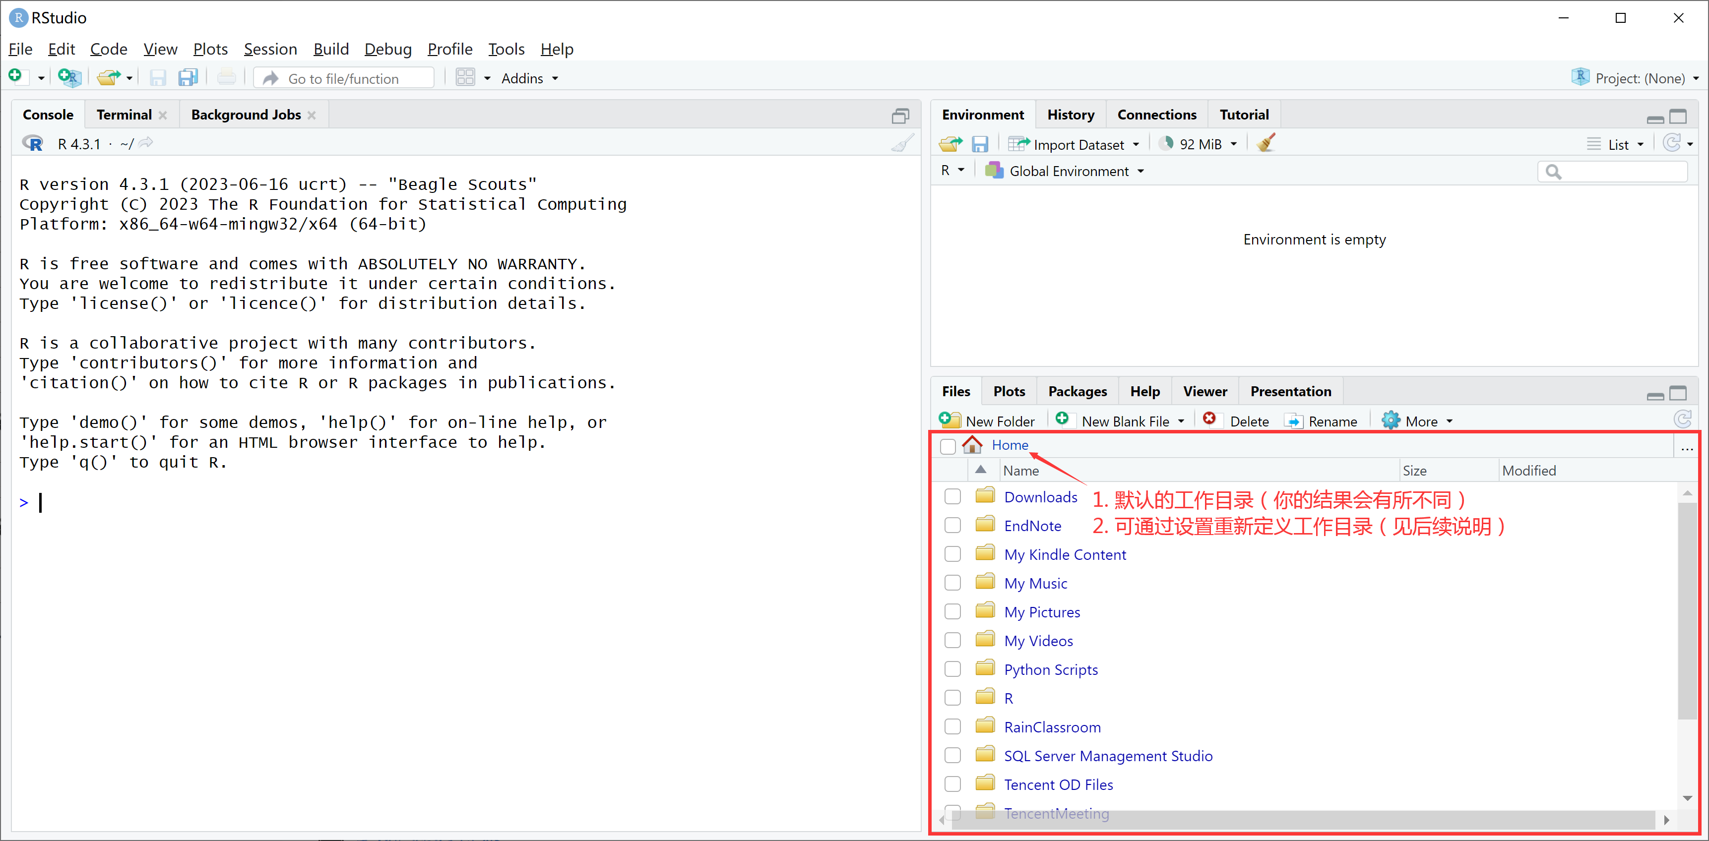The image size is (1709, 841).
Task: Clear objects with the Environment broom icon
Action: pos(1265,143)
